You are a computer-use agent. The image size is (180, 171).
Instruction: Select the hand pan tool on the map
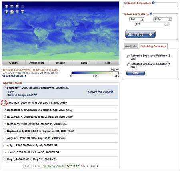coord(6,12)
